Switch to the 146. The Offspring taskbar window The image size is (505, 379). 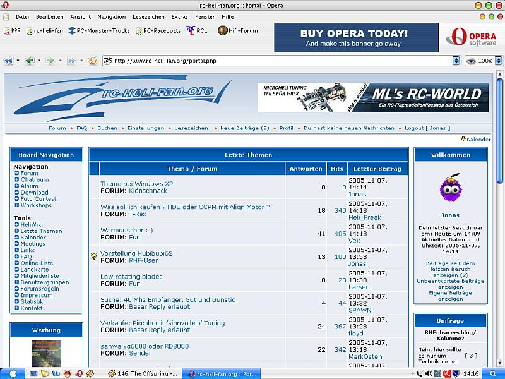(x=143, y=374)
